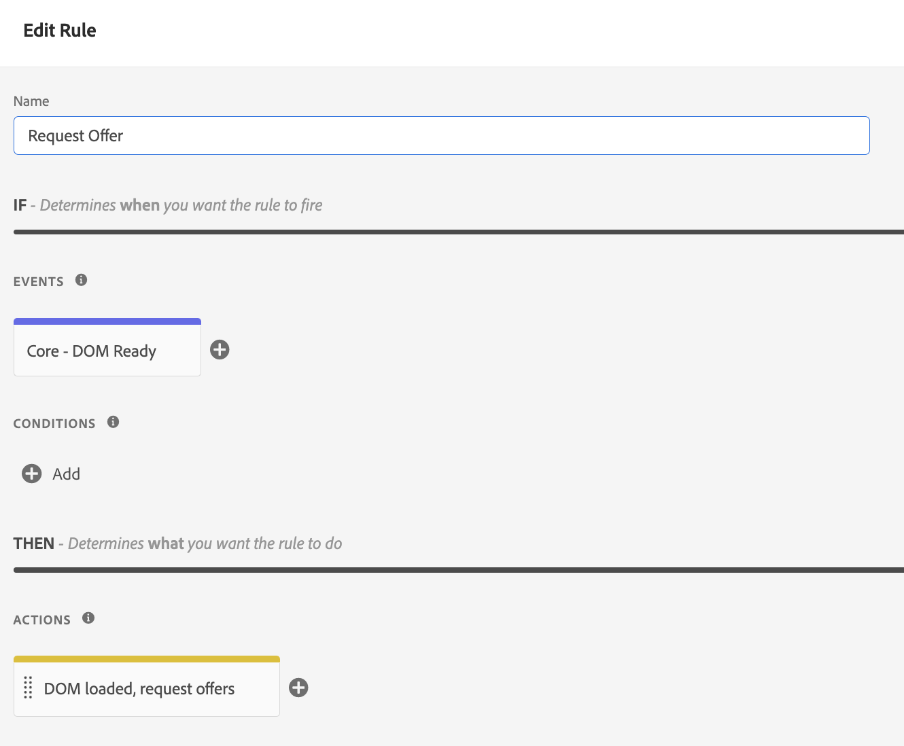Viewport: 904px width, 746px height.
Task: Open DOM loaded, request offers action
Action: (x=139, y=689)
